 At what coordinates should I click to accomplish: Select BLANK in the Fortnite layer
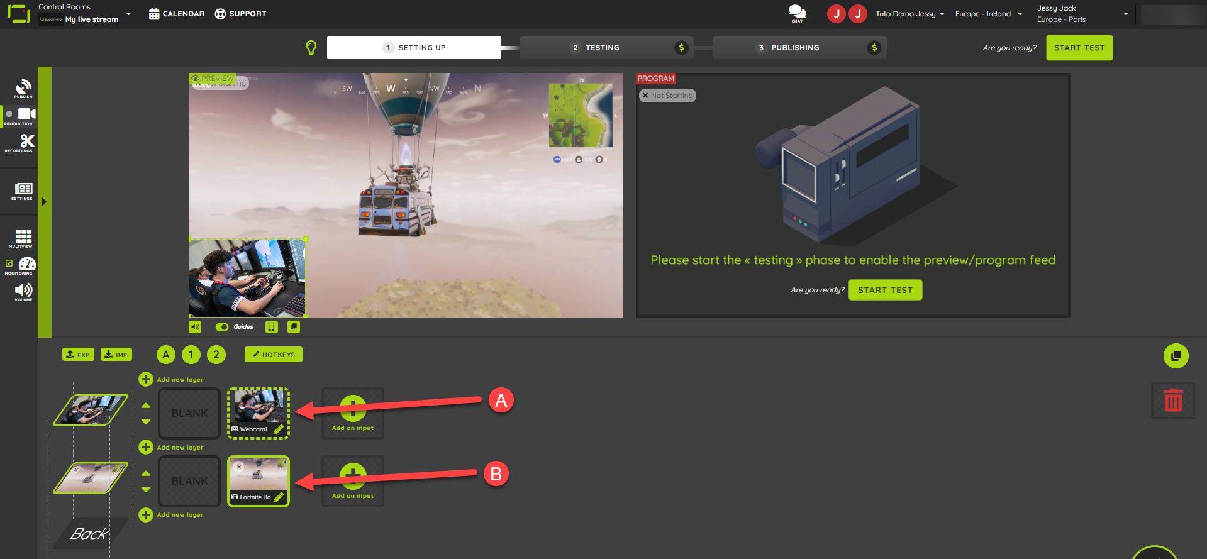point(189,481)
